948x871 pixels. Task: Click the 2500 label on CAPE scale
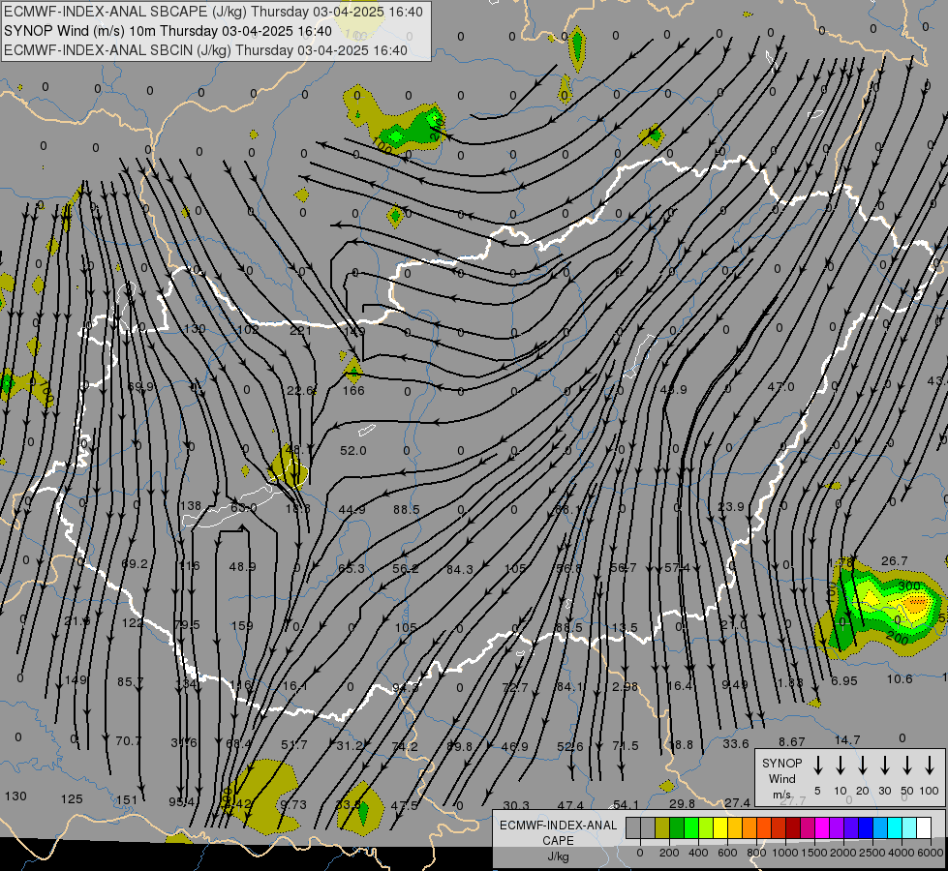[x=873, y=853]
